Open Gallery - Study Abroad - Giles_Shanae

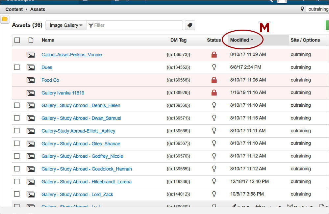pos(81,144)
